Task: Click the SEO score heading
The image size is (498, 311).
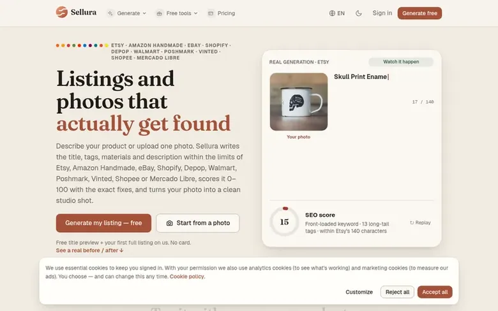Action: (x=320, y=215)
